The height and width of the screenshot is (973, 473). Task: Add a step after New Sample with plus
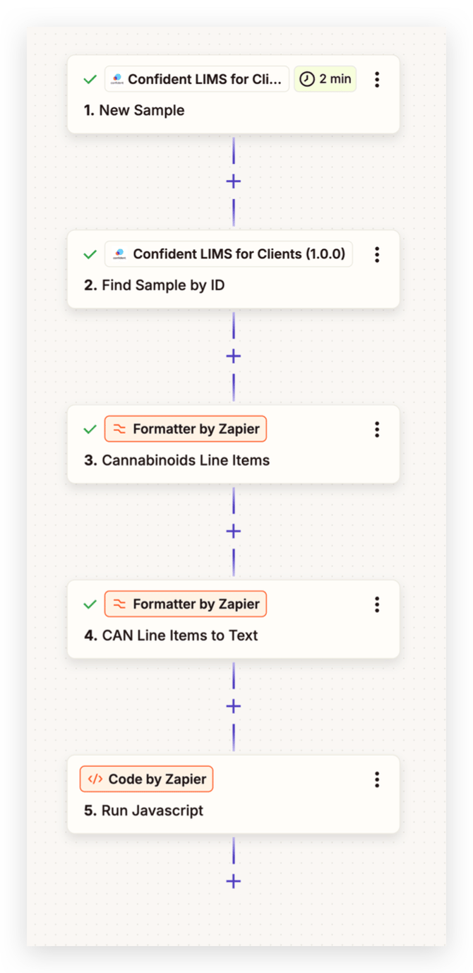pyautogui.click(x=234, y=181)
